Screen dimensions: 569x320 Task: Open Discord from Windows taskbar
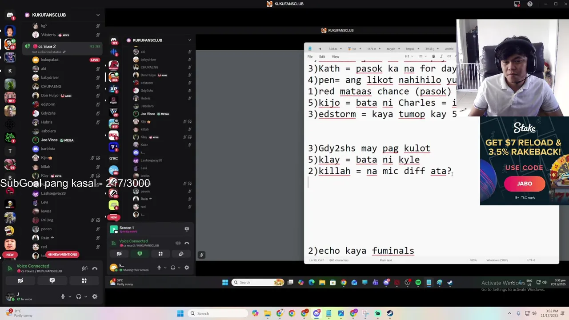tap(316, 313)
